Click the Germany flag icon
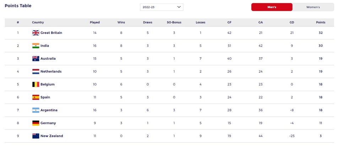This screenshot has height=149, width=341. point(36,123)
